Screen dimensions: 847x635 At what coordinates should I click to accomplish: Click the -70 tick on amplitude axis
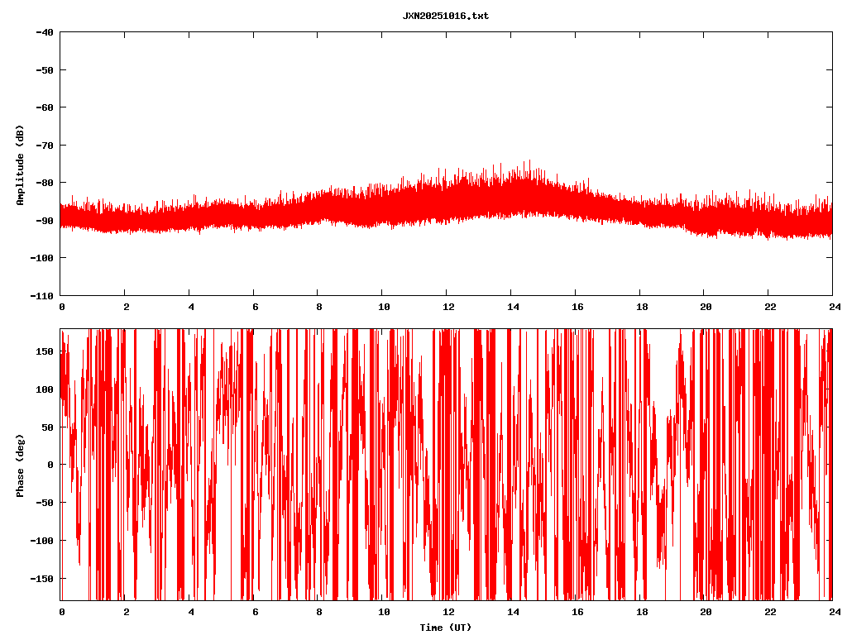pyautogui.click(x=45, y=146)
